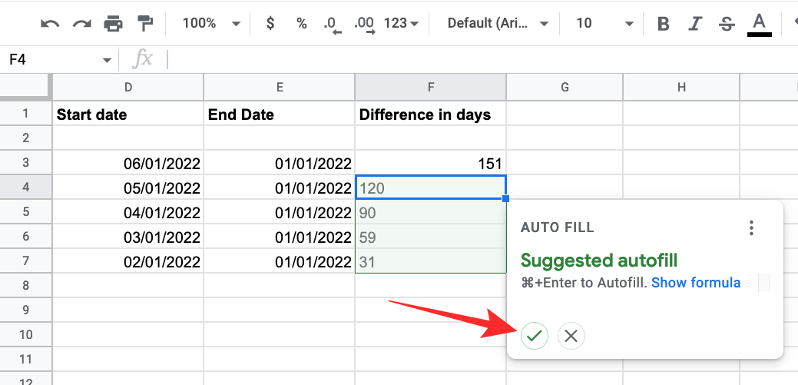Decrease decimal places button
The width and height of the screenshot is (798, 385).
point(332,24)
